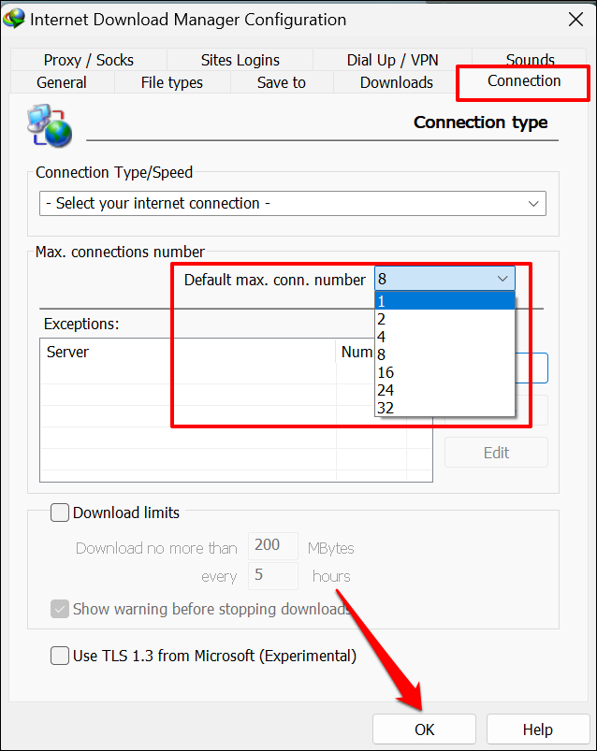Open the File types tab
Screen dimensions: 597x751
(x=172, y=82)
